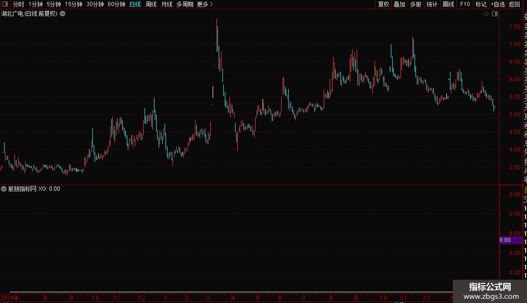Click the 2024年 date axis label

[10, 297]
